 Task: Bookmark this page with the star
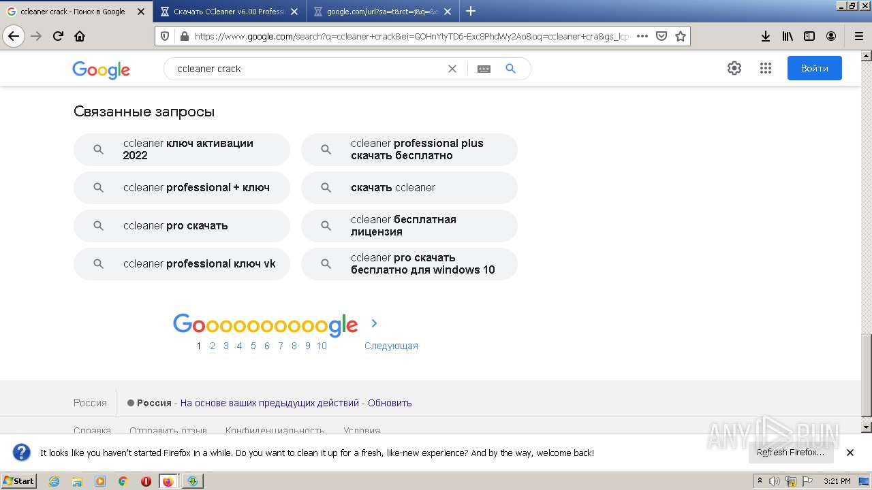680,36
